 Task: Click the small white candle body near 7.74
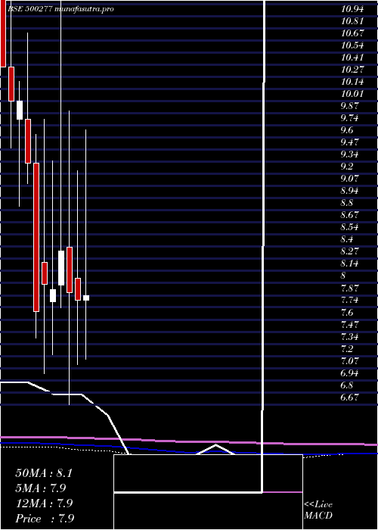86,298
